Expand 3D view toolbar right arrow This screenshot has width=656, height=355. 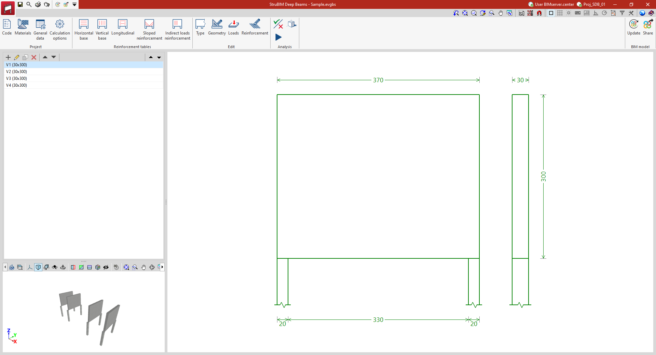coord(162,267)
